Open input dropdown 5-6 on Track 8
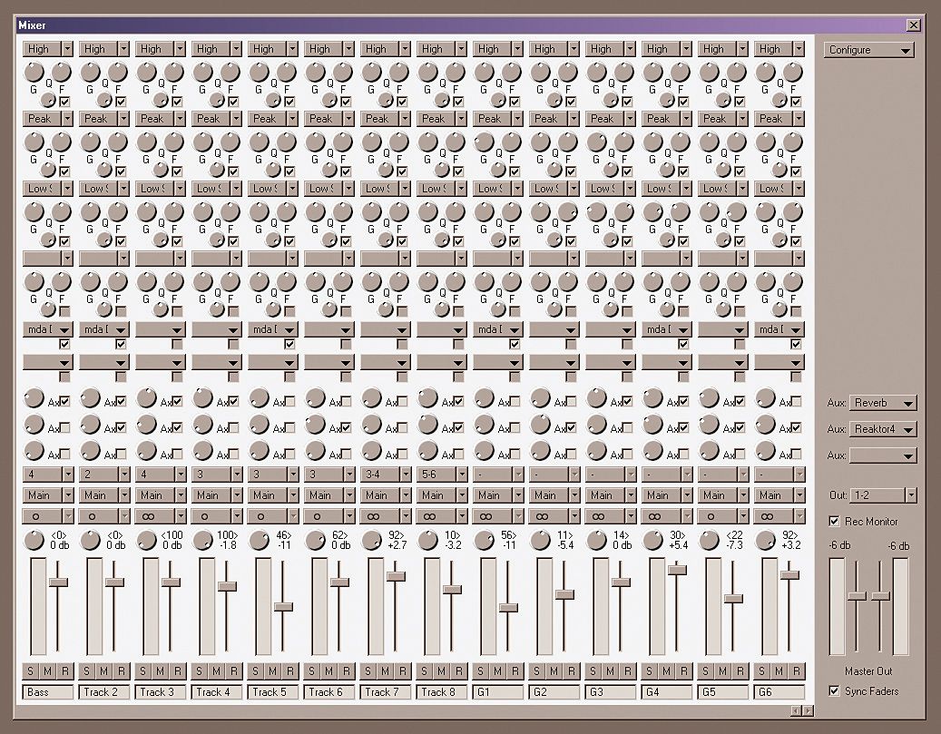Image resolution: width=941 pixels, height=734 pixels. 442,475
